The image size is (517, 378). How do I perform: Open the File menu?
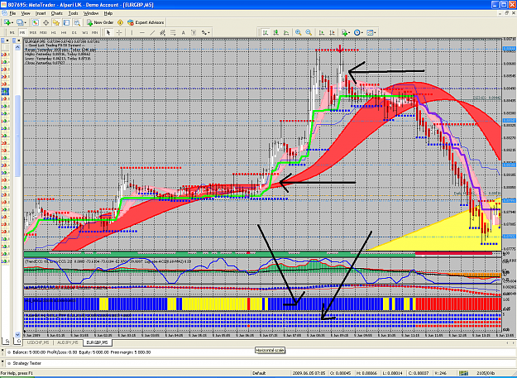tap(12, 13)
